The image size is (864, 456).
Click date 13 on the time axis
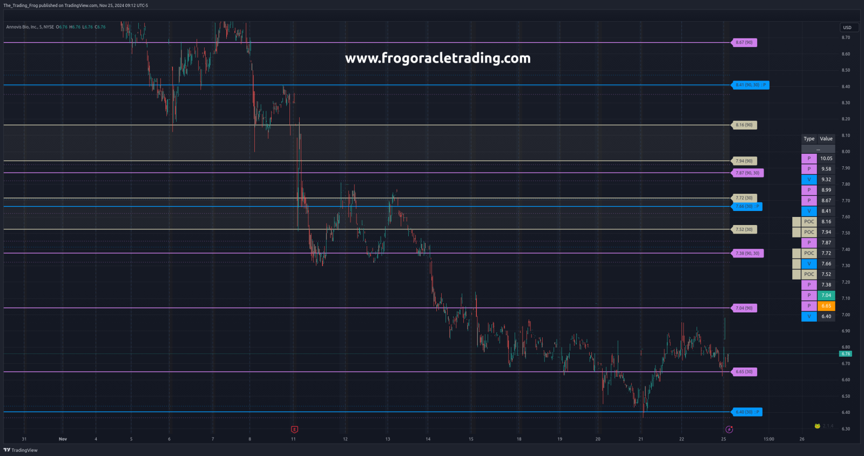pos(388,439)
